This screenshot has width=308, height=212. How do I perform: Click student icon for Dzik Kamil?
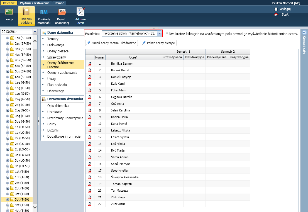click(90, 84)
